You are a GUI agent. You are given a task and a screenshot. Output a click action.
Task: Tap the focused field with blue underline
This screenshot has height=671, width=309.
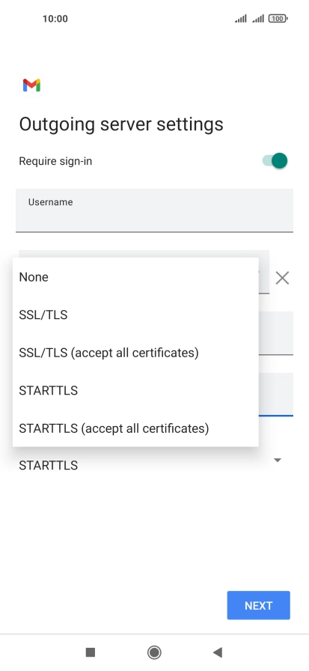click(x=275, y=394)
